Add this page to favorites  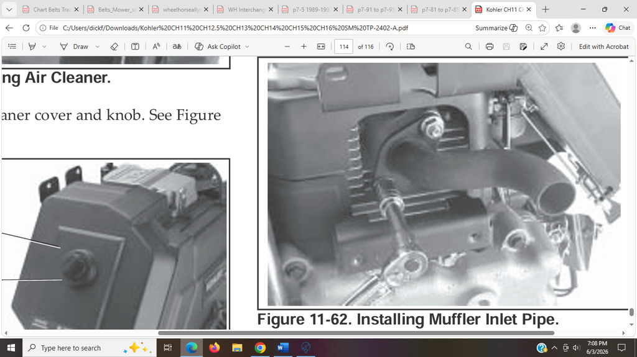(x=542, y=28)
